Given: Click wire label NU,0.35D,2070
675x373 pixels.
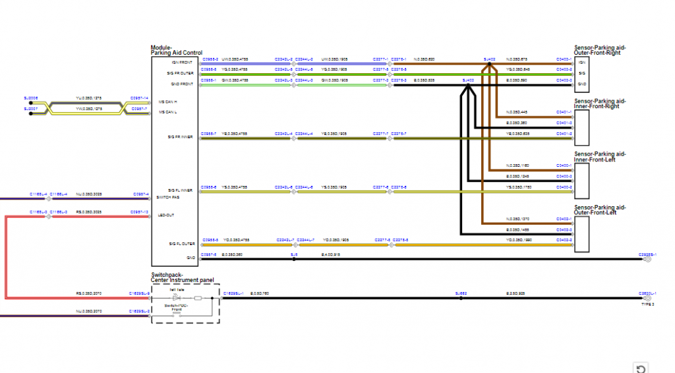Looking at the screenshot, I should (89, 311).
